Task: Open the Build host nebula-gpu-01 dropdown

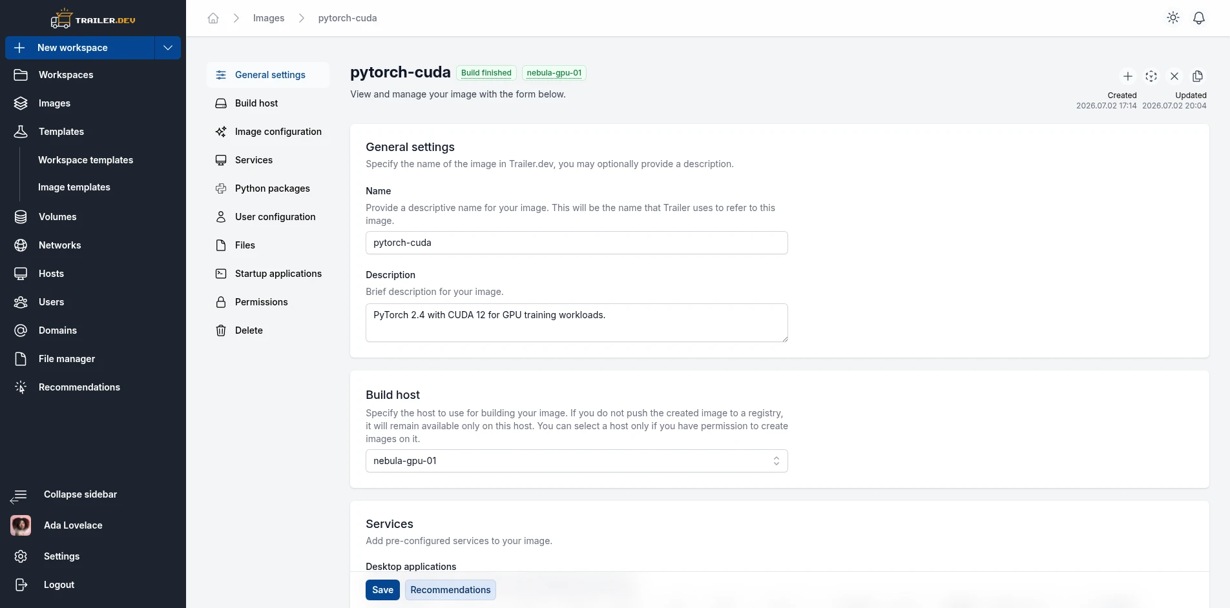Action: coord(577,461)
